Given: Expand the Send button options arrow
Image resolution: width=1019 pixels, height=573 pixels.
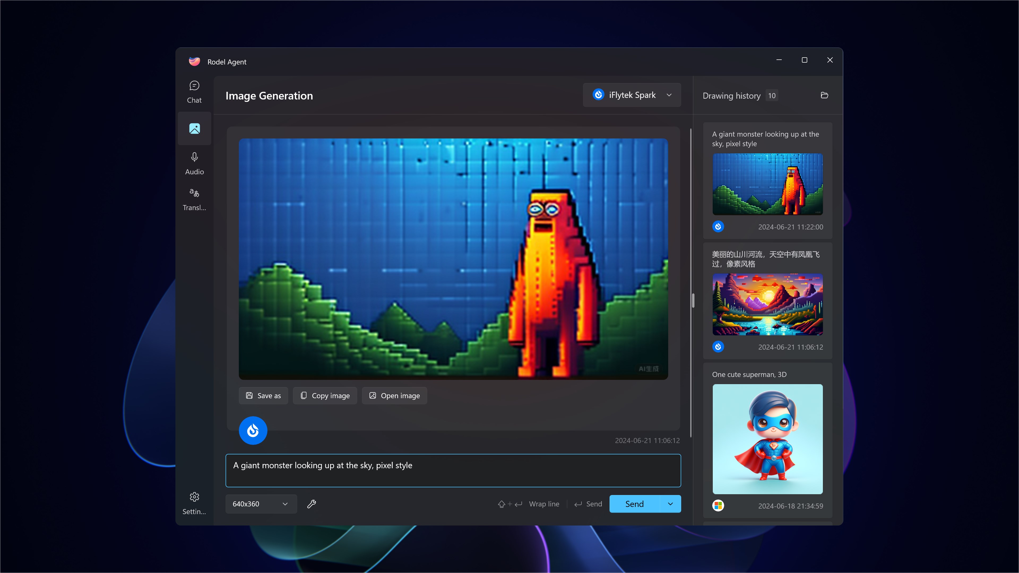Looking at the screenshot, I should tap(670, 504).
